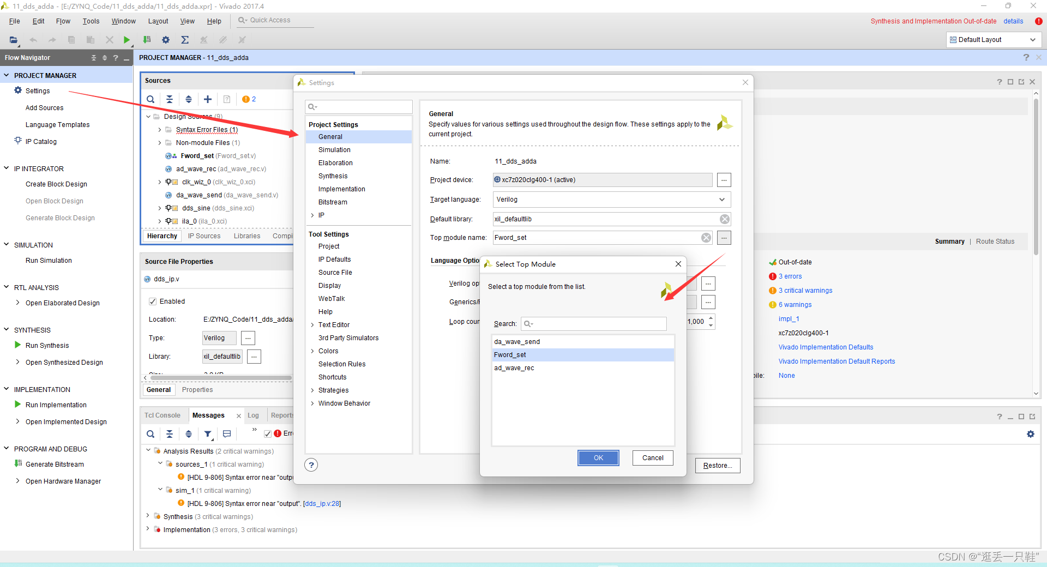Expand Syntax Error Files tree node
1047x567 pixels.
160,130
